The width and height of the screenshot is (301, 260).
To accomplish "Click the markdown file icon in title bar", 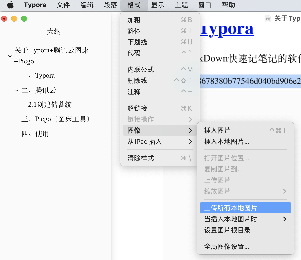I will [x=268, y=18].
